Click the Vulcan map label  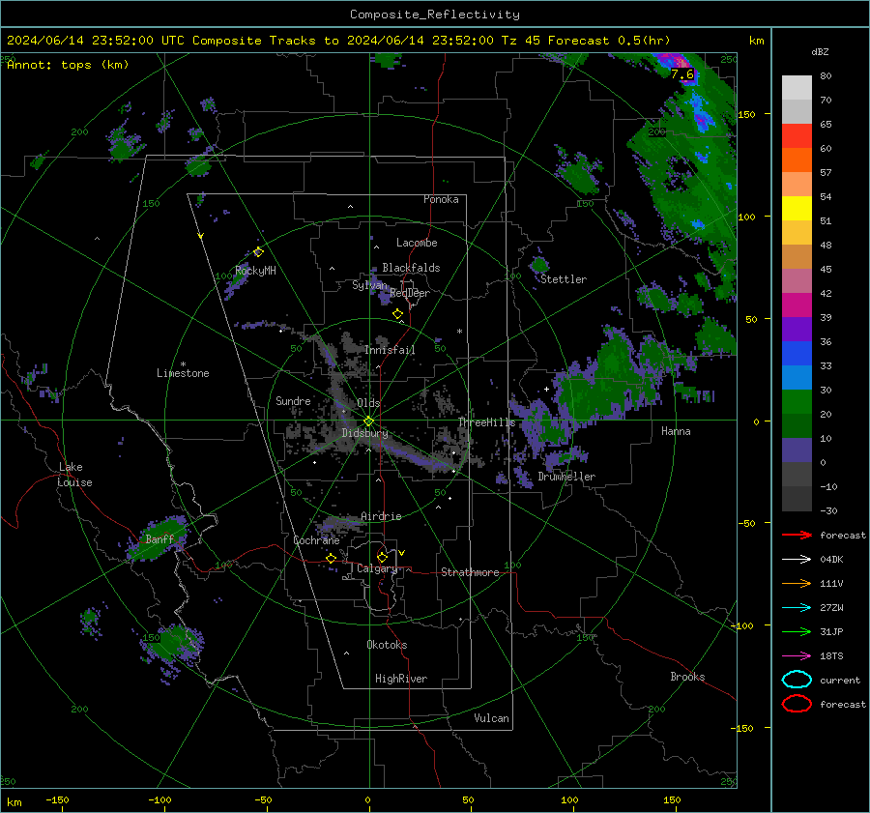click(491, 718)
